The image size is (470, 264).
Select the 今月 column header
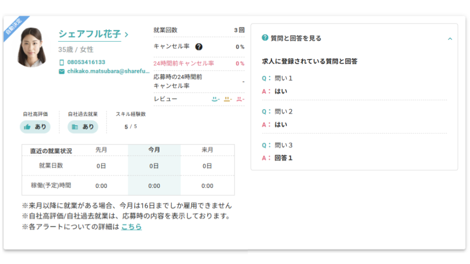154,150
